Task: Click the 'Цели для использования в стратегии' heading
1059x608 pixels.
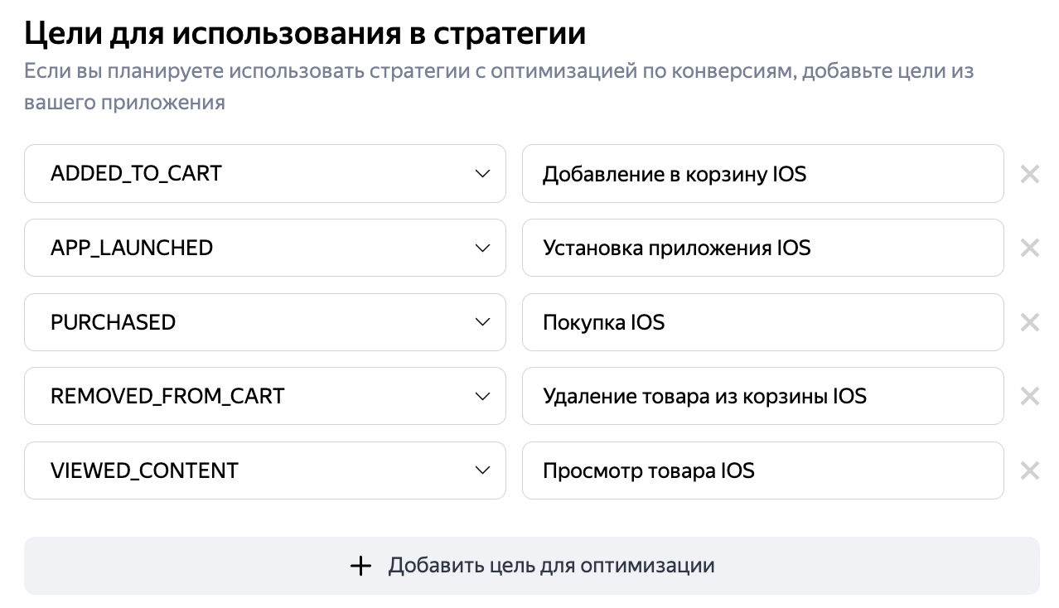Action: (x=305, y=33)
